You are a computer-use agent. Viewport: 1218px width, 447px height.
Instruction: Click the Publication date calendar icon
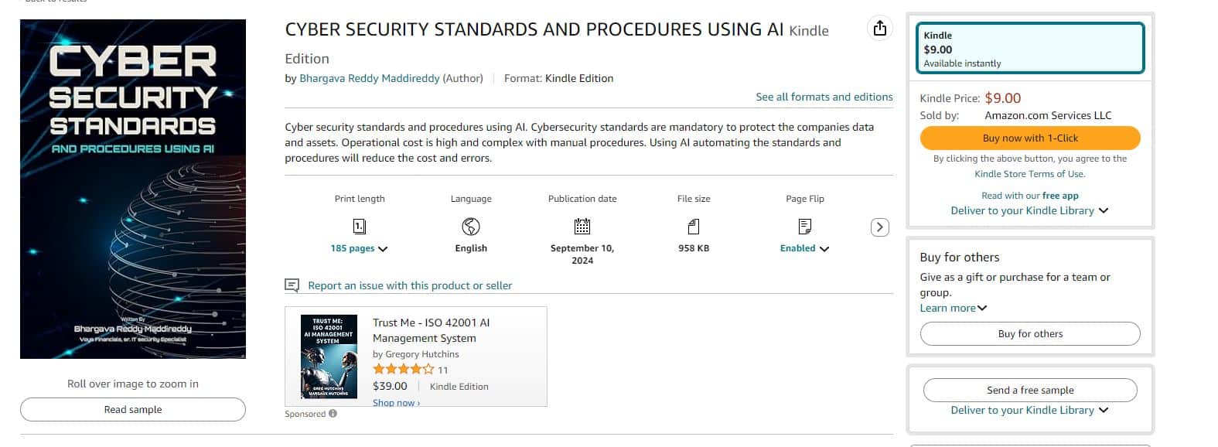[x=582, y=227]
